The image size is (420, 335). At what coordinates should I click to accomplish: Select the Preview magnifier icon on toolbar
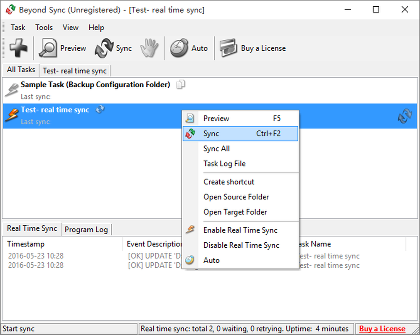click(x=47, y=48)
